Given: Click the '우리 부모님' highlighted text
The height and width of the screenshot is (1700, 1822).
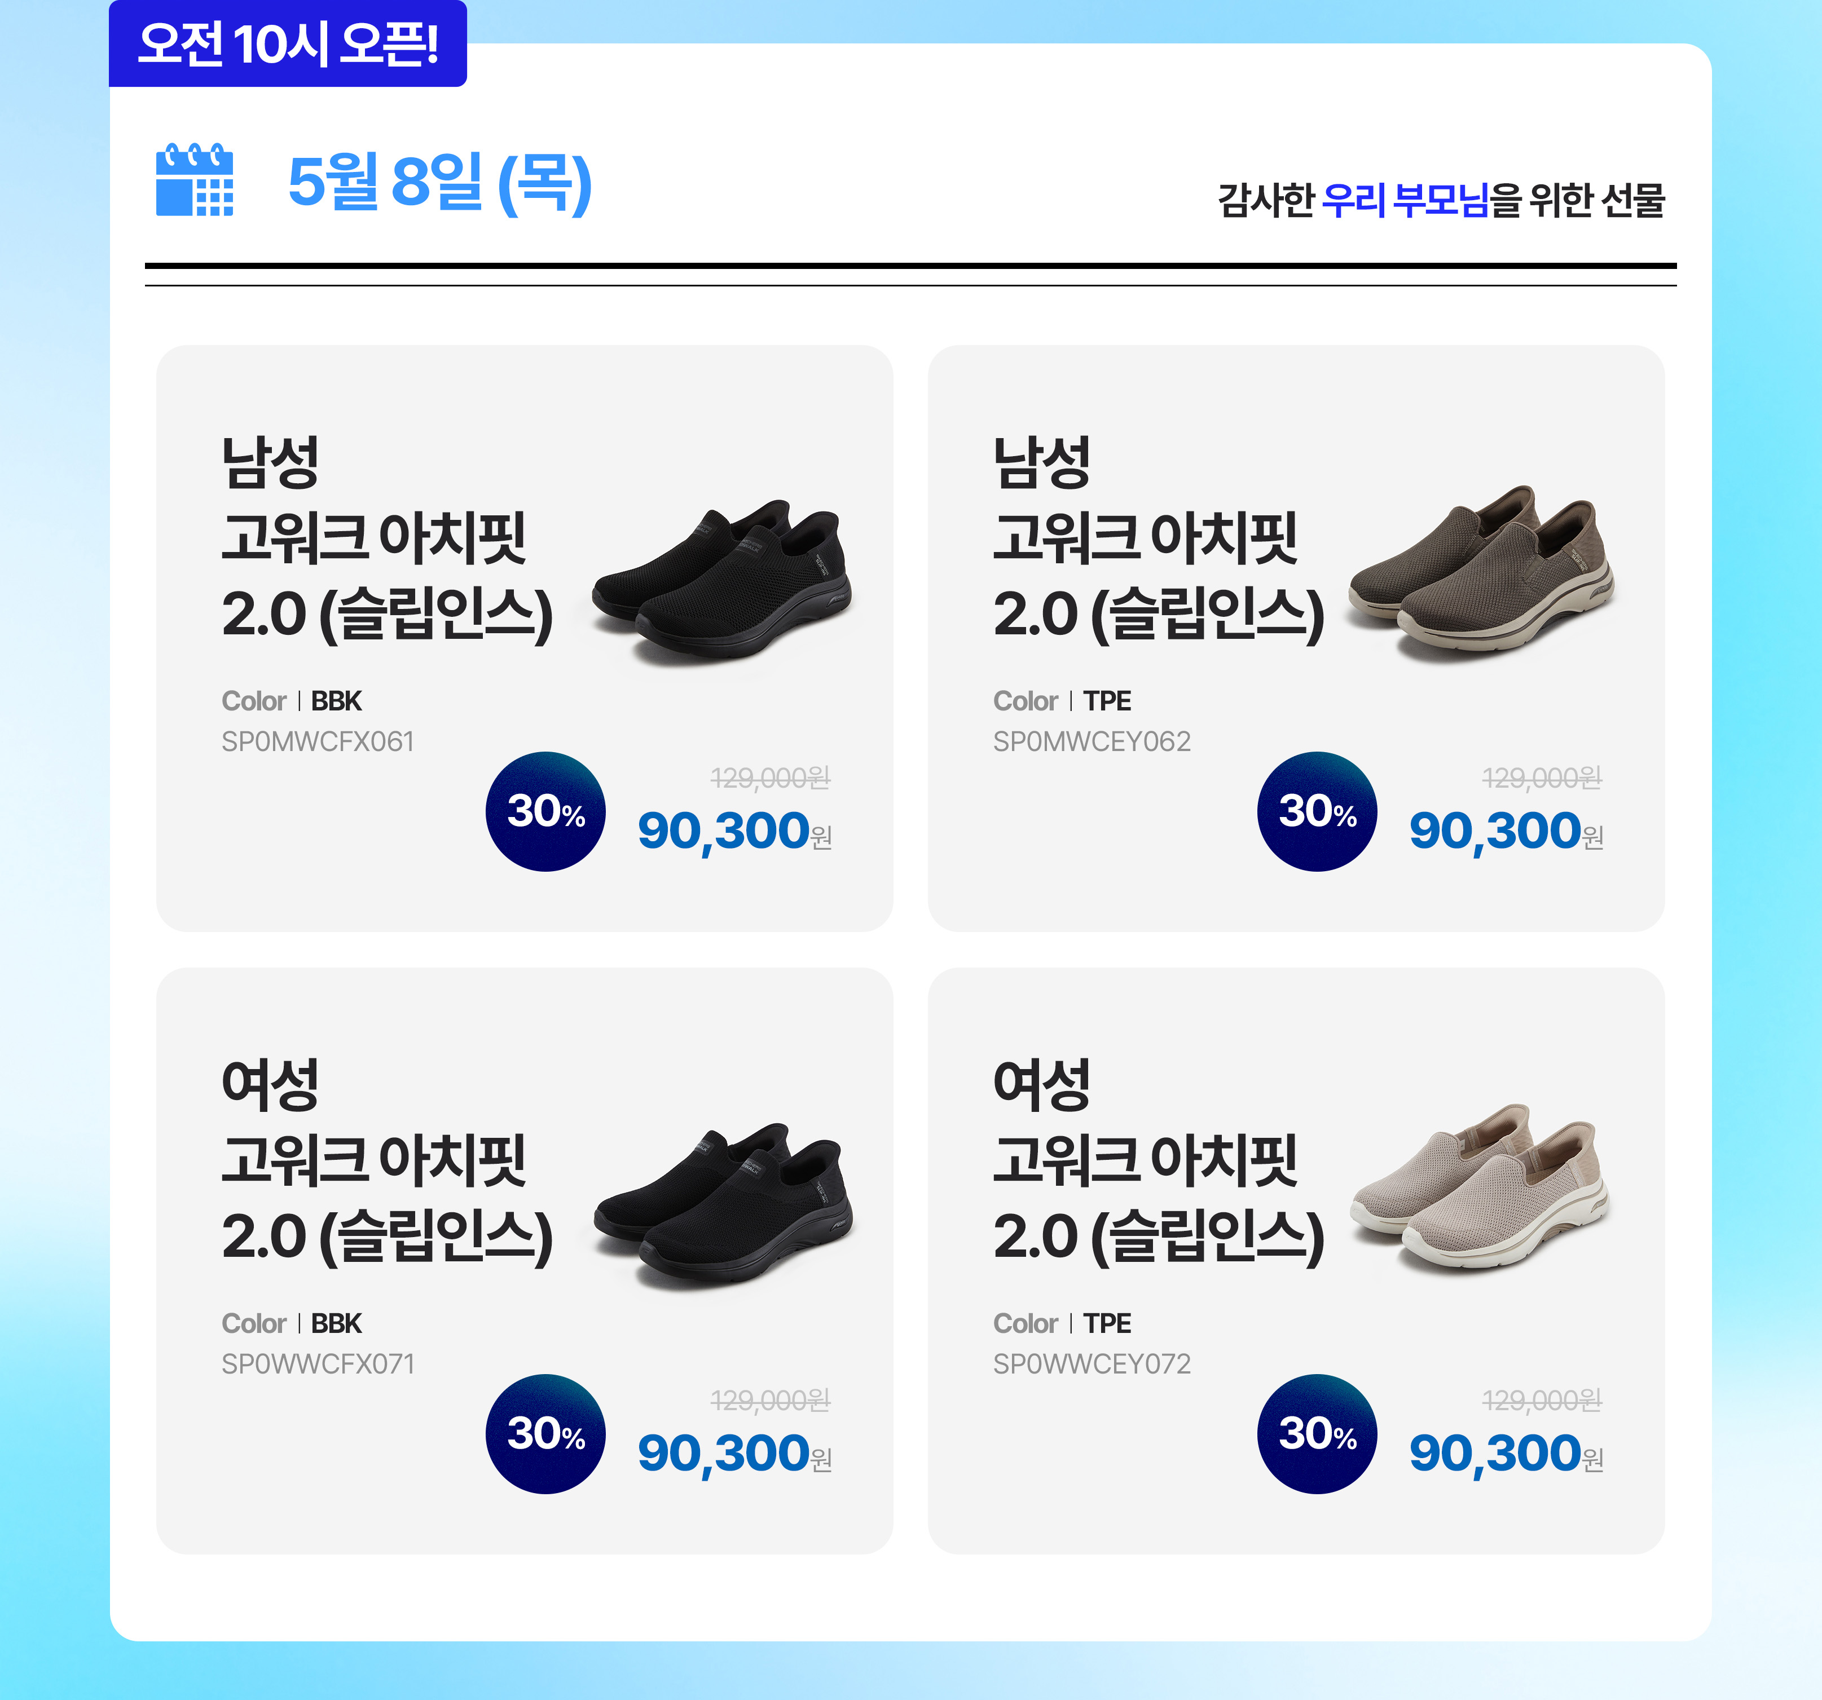Looking at the screenshot, I should click(x=1406, y=200).
